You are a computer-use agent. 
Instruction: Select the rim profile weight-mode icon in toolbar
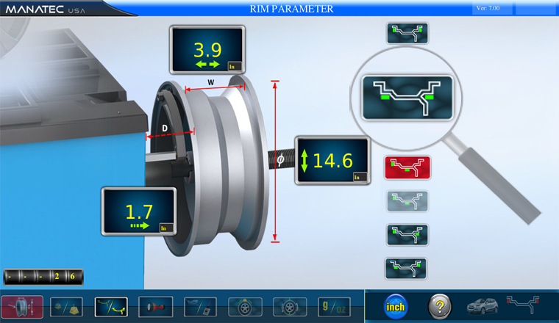coord(111,307)
